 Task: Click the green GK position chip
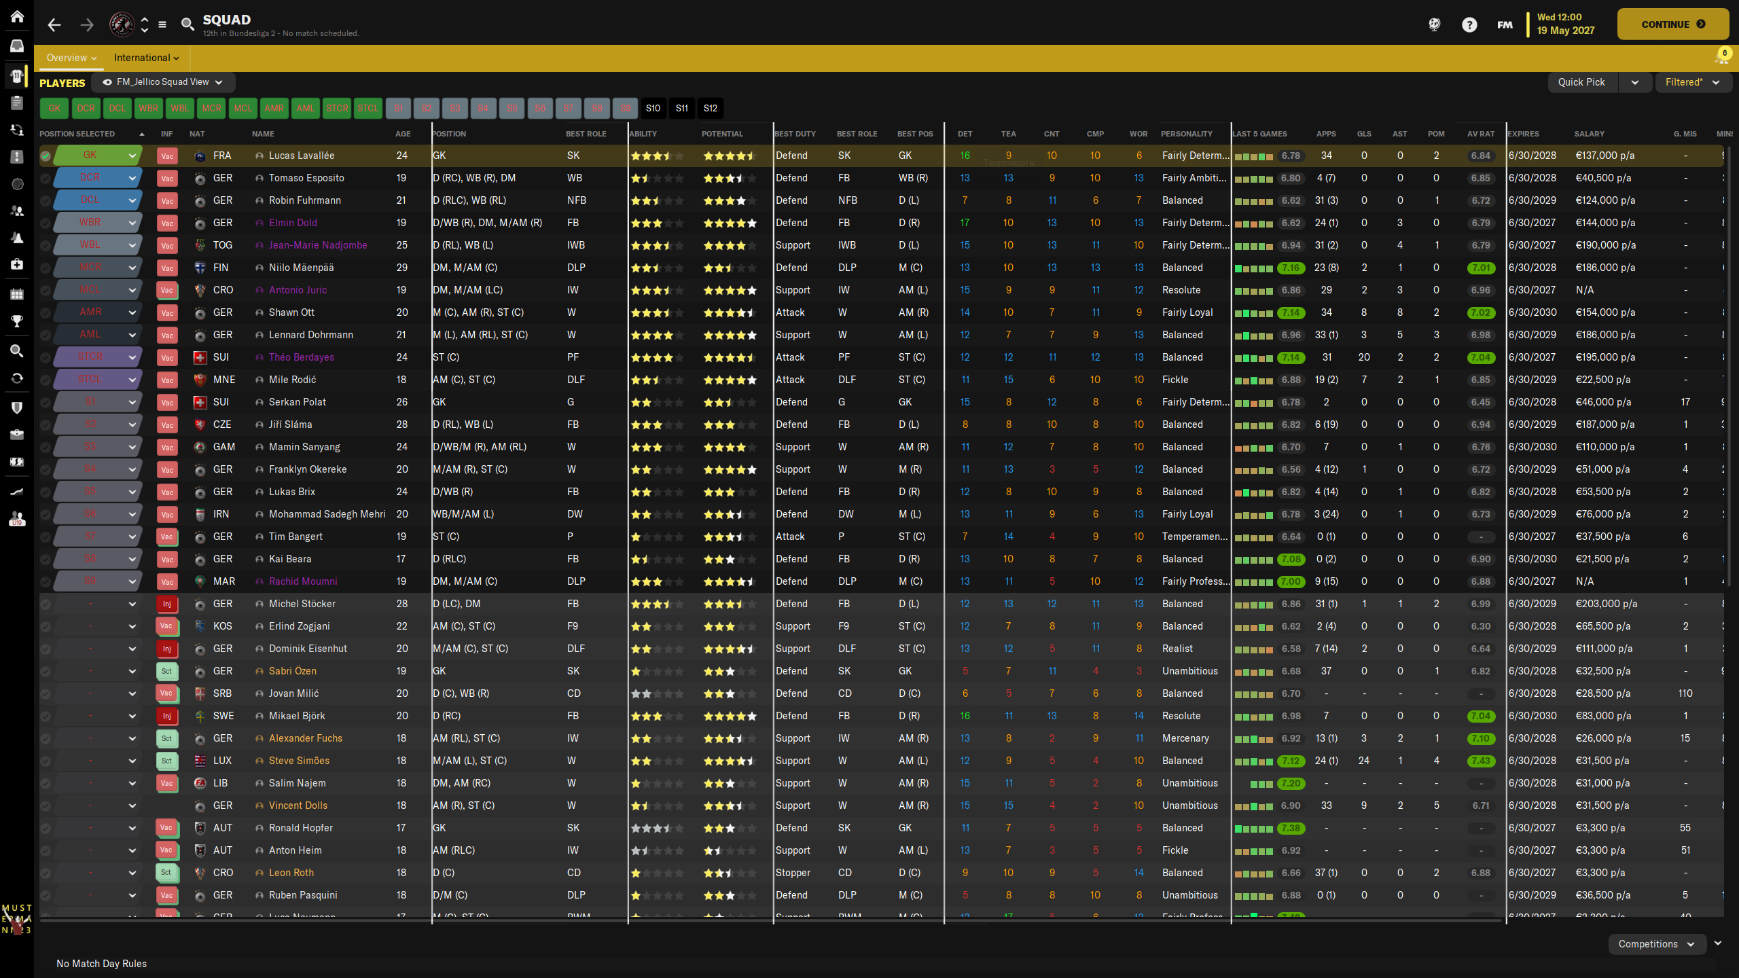[x=54, y=108]
